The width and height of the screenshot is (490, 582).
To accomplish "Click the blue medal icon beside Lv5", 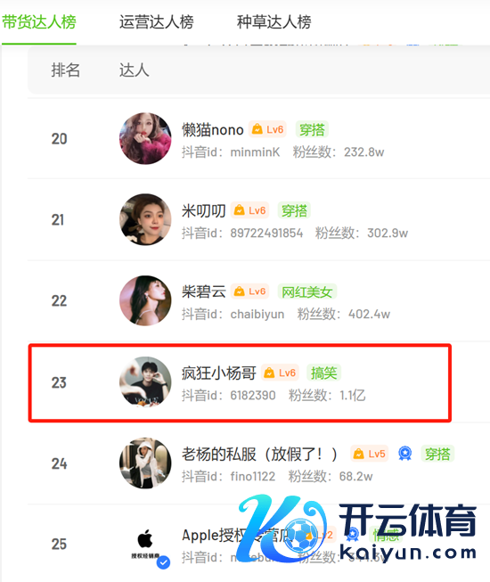I will pyautogui.click(x=404, y=454).
